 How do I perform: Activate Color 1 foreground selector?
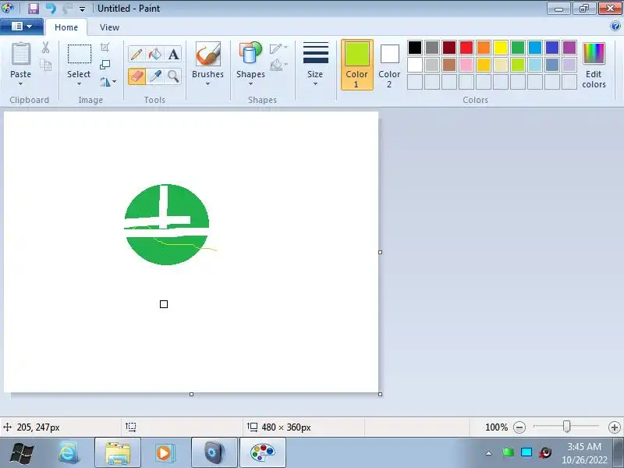click(x=357, y=65)
